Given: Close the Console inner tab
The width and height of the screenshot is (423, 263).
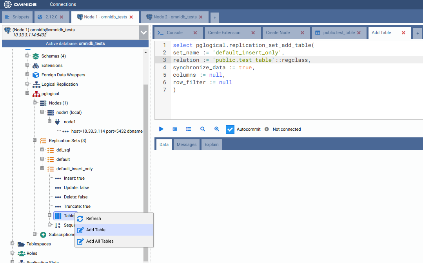Looking at the screenshot, I should click(195, 32).
